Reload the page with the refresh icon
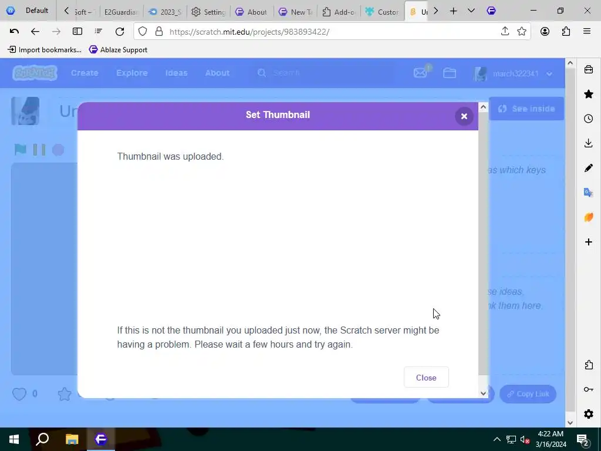 point(120,32)
